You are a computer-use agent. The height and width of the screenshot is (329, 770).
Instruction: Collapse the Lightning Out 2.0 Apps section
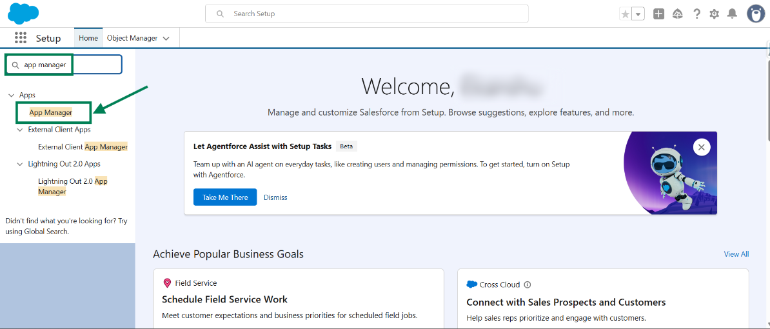(x=20, y=164)
